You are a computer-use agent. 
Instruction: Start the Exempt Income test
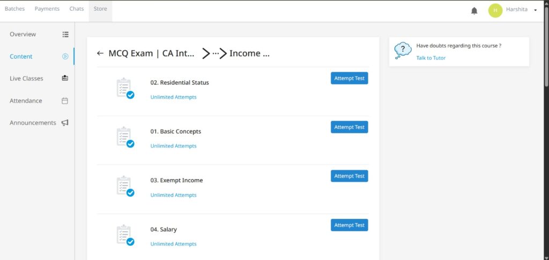[x=349, y=176]
